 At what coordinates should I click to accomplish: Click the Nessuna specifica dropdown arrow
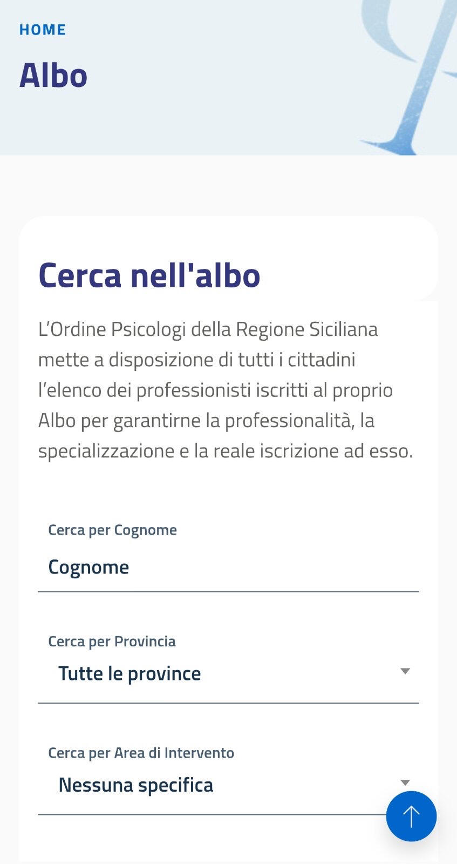point(405,782)
